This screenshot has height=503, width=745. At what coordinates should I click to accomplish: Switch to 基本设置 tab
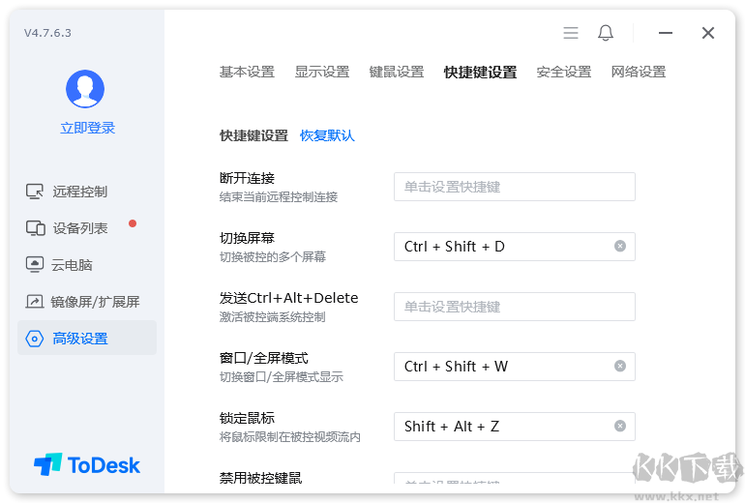click(247, 72)
